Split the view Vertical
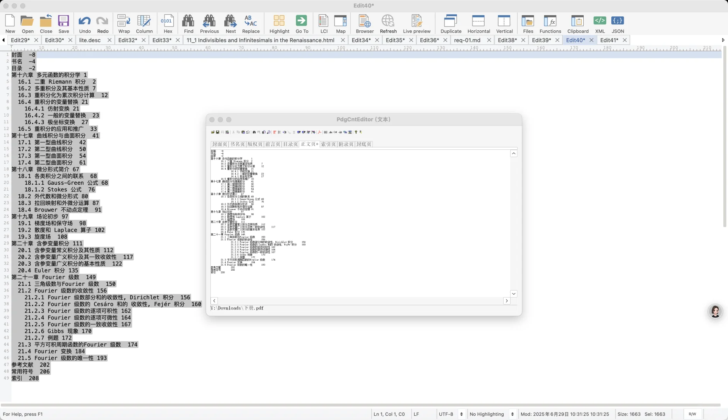This screenshot has height=420, width=728. [x=504, y=24]
